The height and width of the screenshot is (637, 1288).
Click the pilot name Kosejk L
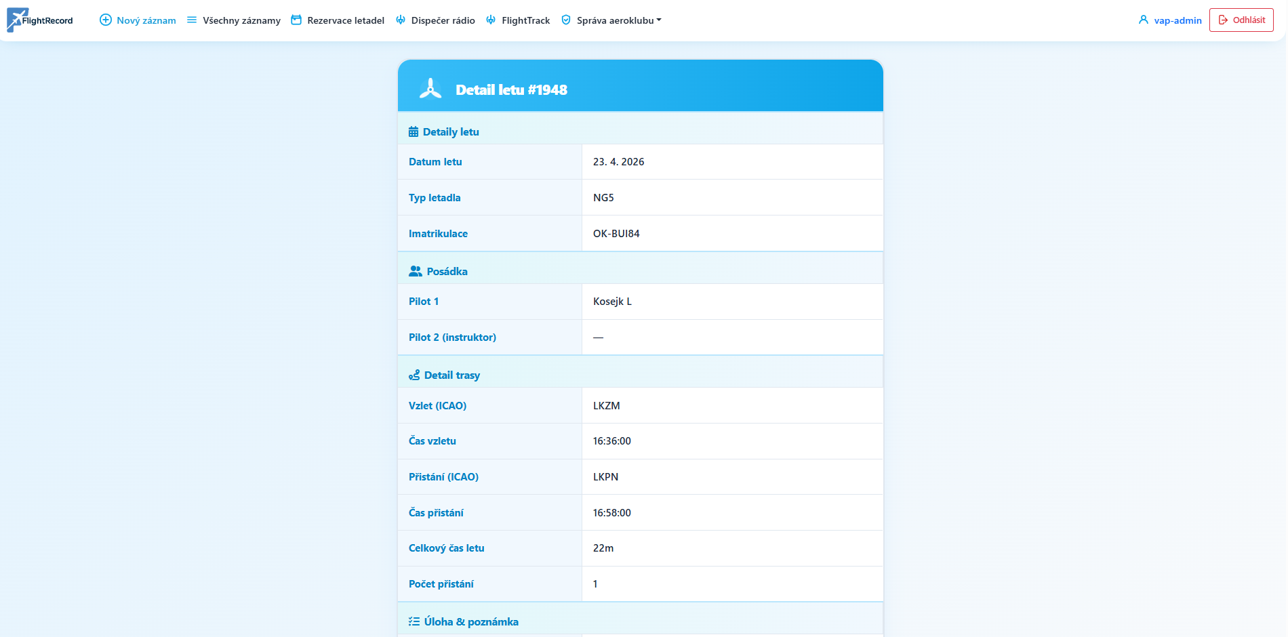pyautogui.click(x=612, y=302)
